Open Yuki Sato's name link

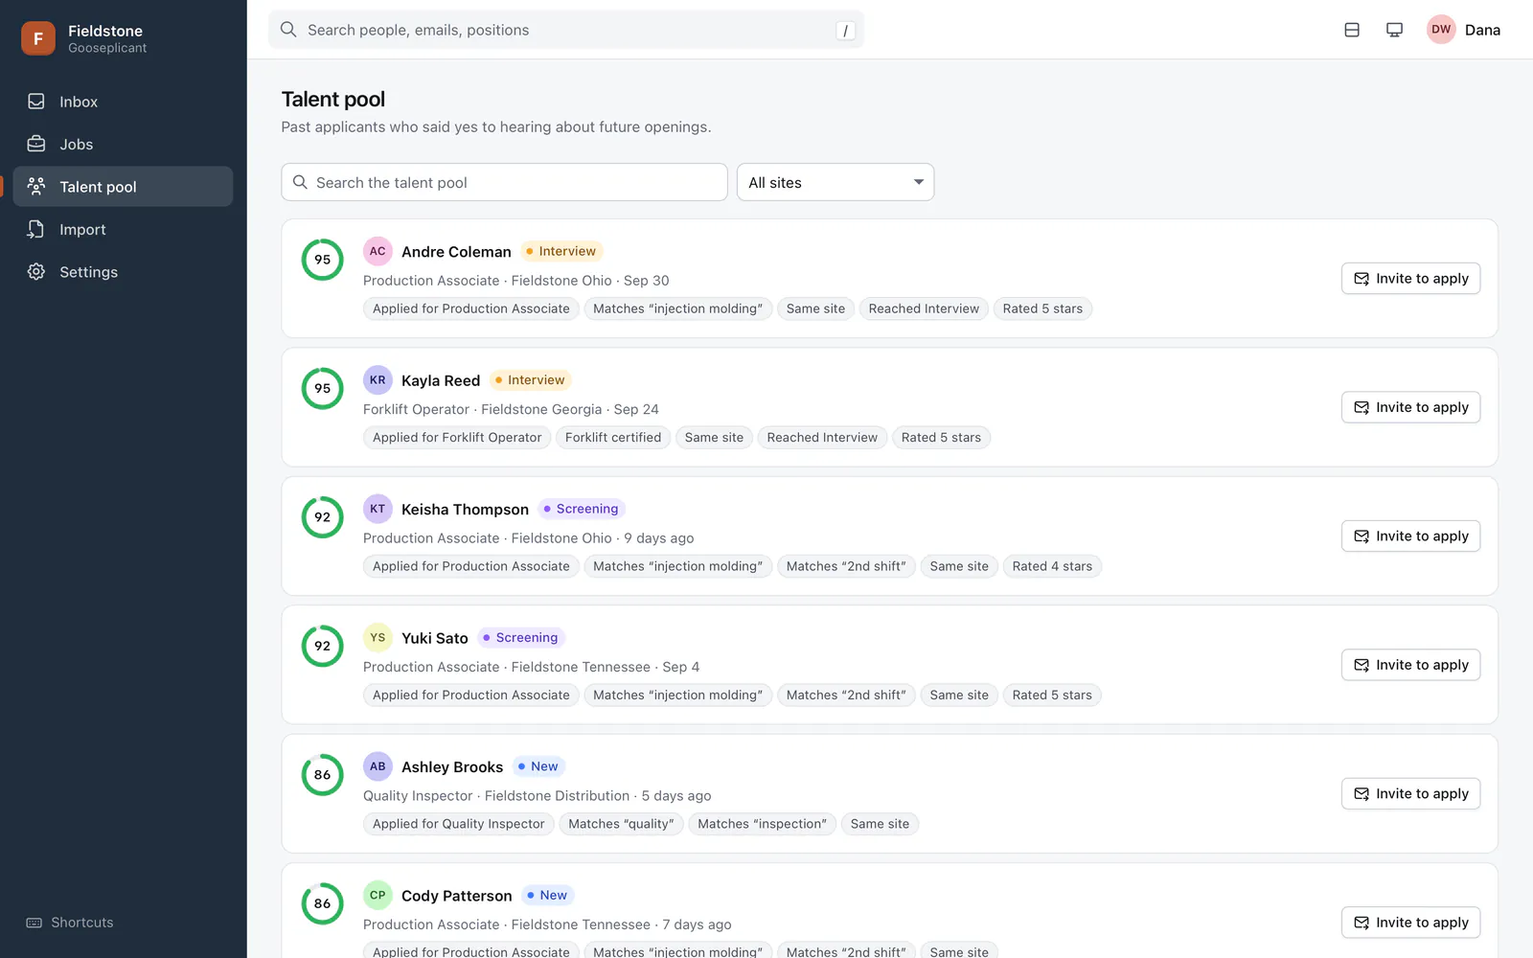(435, 638)
